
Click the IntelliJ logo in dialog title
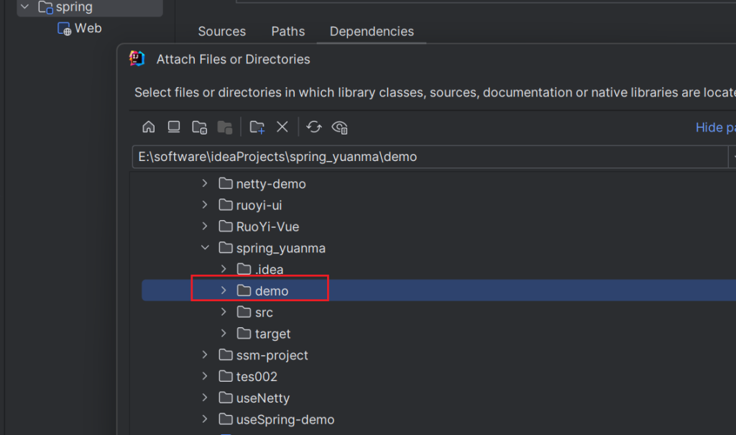pyautogui.click(x=137, y=59)
